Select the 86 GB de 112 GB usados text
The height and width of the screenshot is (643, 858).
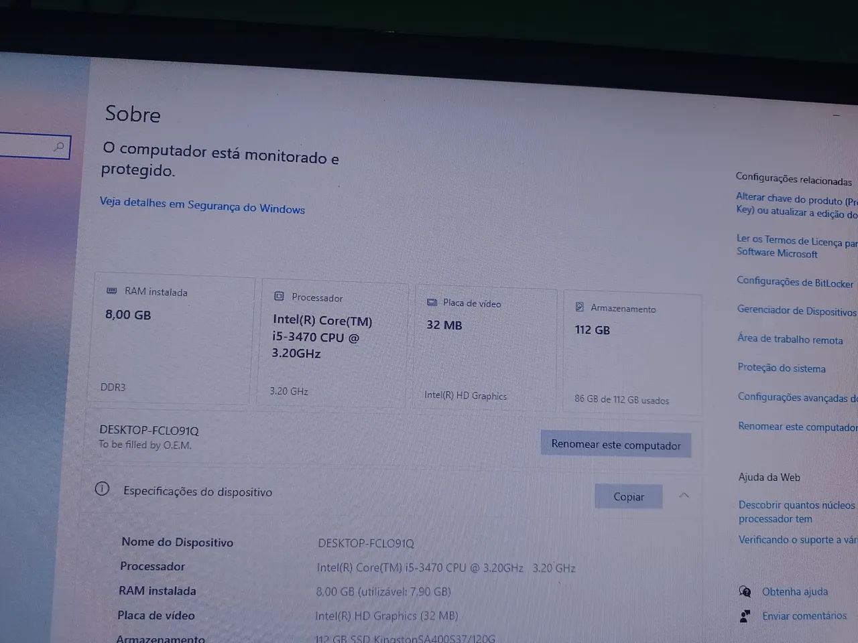click(621, 399)
